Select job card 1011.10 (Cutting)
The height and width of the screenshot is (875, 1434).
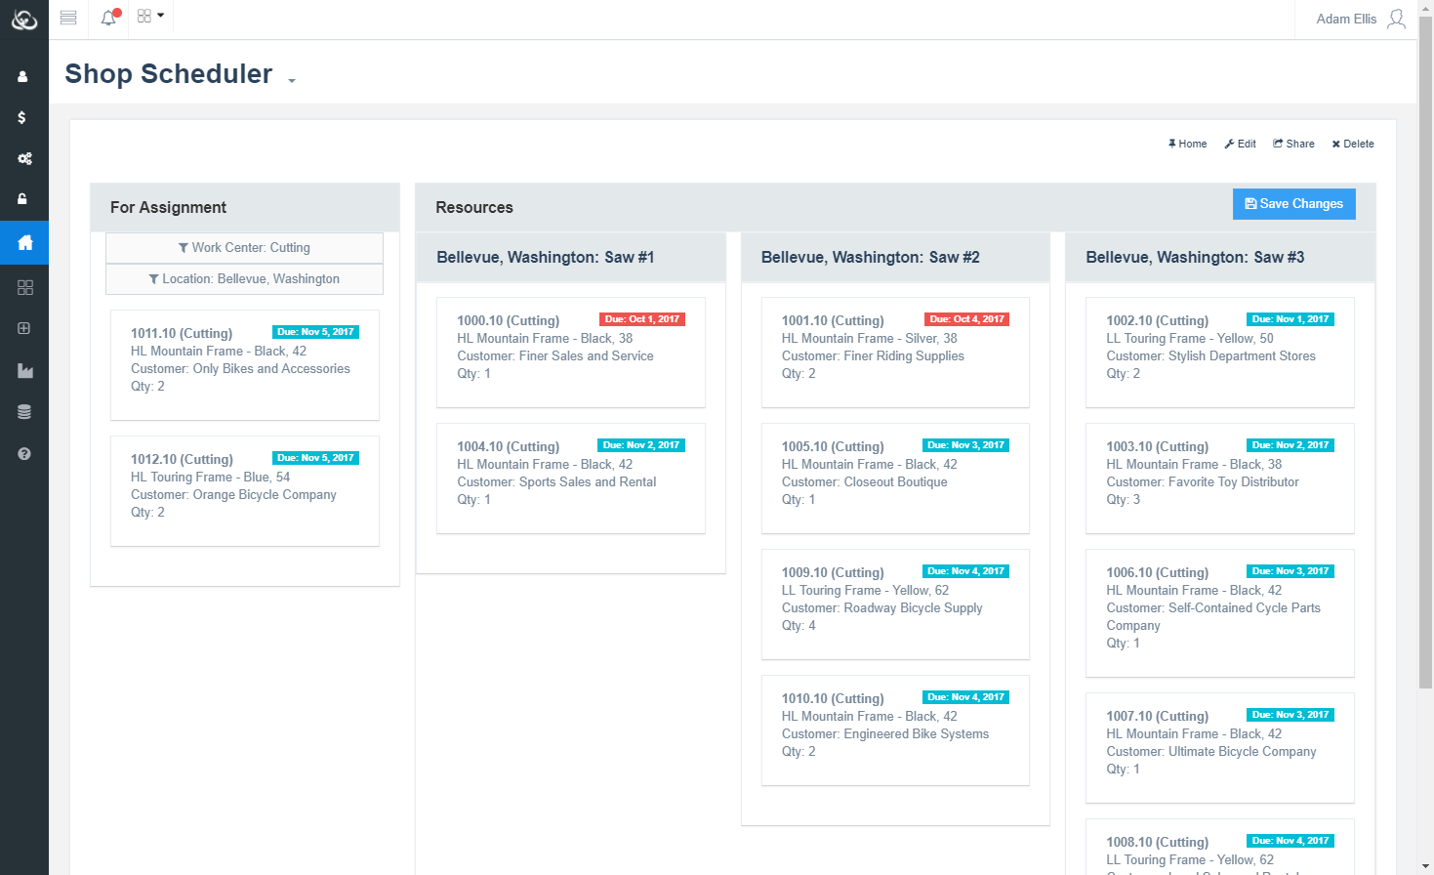(x=245, y=365)
